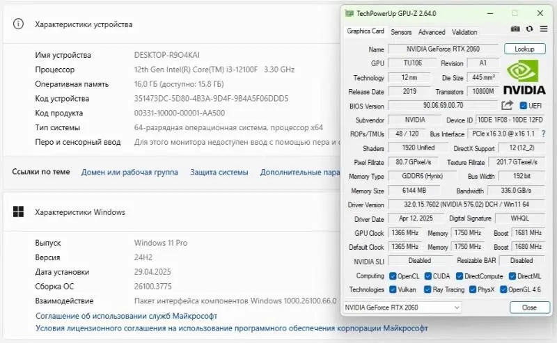Toggle the DirectCompute checkbox
This screenshot has height=343, width=557.
pyautogui.click(x=460, y=276)
